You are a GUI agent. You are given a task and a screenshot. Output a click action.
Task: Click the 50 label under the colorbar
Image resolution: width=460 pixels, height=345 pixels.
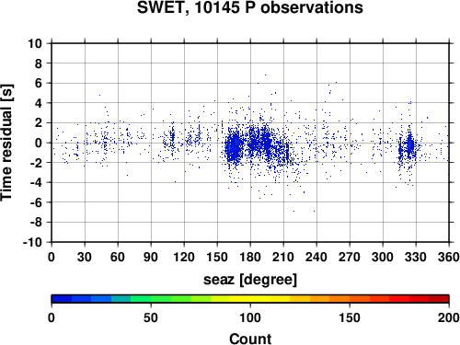pyautogui.click(x=151, y=317)
